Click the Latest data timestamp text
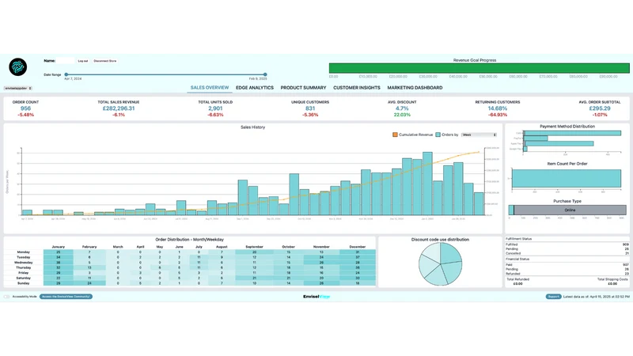The image size is (633, 356). point(597,297)
